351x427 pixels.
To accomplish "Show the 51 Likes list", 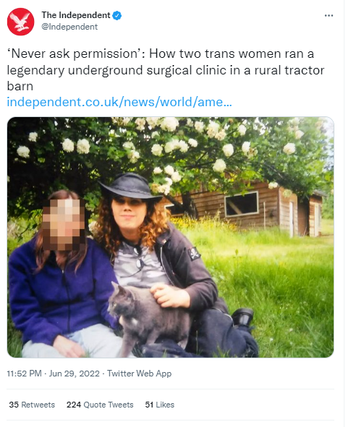I will tap(159, 405).
